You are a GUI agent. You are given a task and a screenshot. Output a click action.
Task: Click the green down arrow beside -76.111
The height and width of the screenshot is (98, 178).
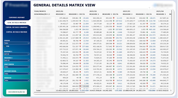80,21
